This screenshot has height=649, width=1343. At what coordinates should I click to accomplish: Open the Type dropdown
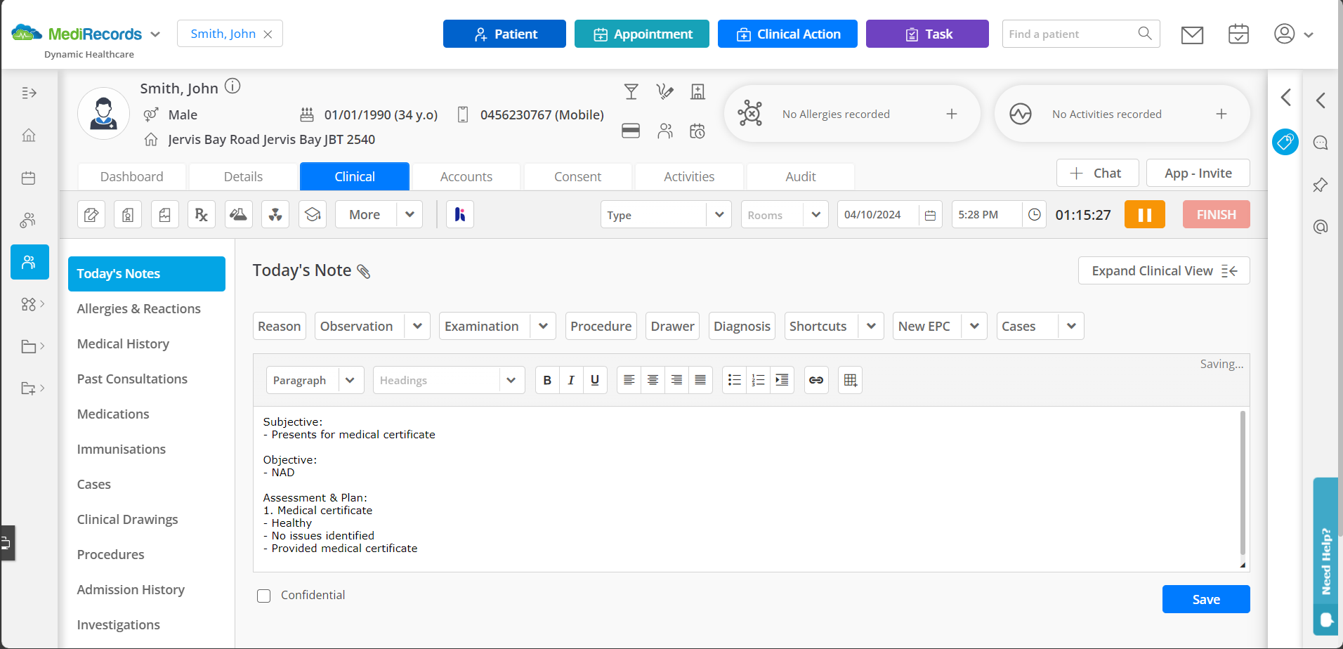(x=666, y=215)
